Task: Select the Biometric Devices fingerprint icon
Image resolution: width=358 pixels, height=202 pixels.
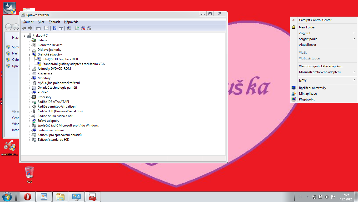Action: [34, 45]
